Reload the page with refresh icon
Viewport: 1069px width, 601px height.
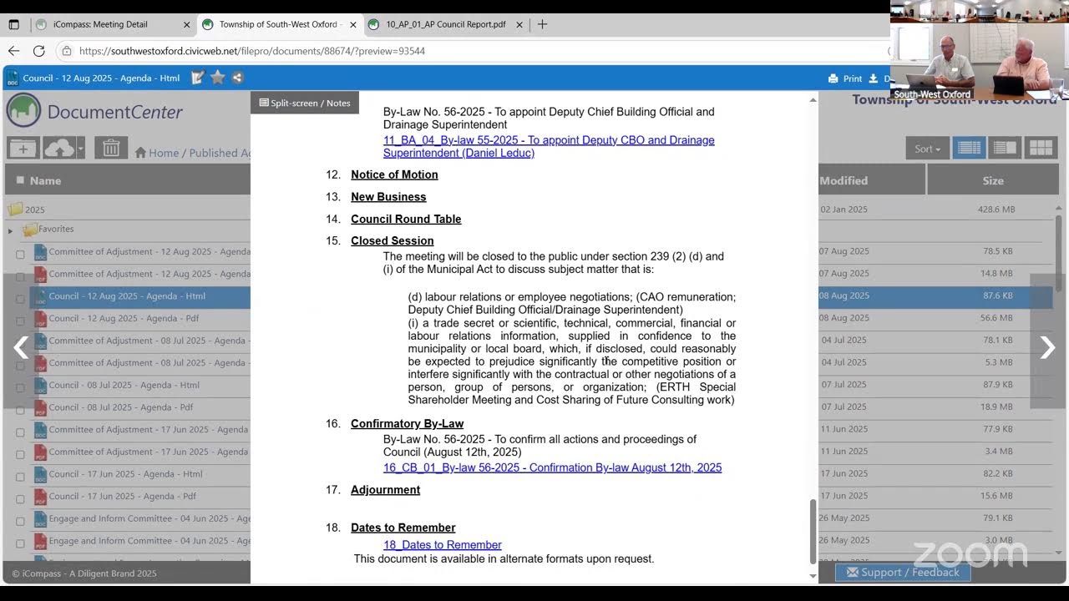coord(39,51)
